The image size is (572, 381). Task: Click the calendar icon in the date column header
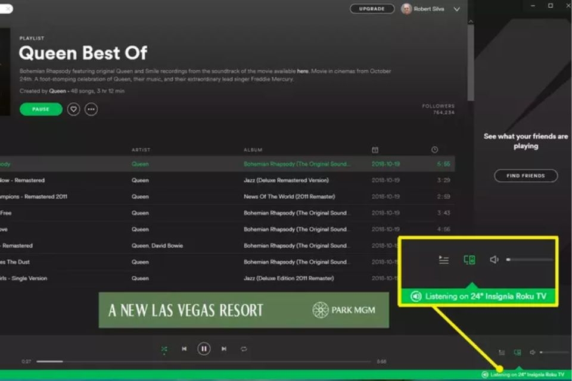point(374,149)
